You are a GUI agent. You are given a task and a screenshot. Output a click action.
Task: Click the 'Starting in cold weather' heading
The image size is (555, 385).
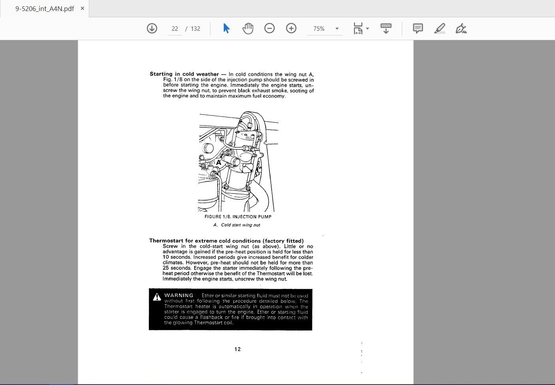pos(184,74)
